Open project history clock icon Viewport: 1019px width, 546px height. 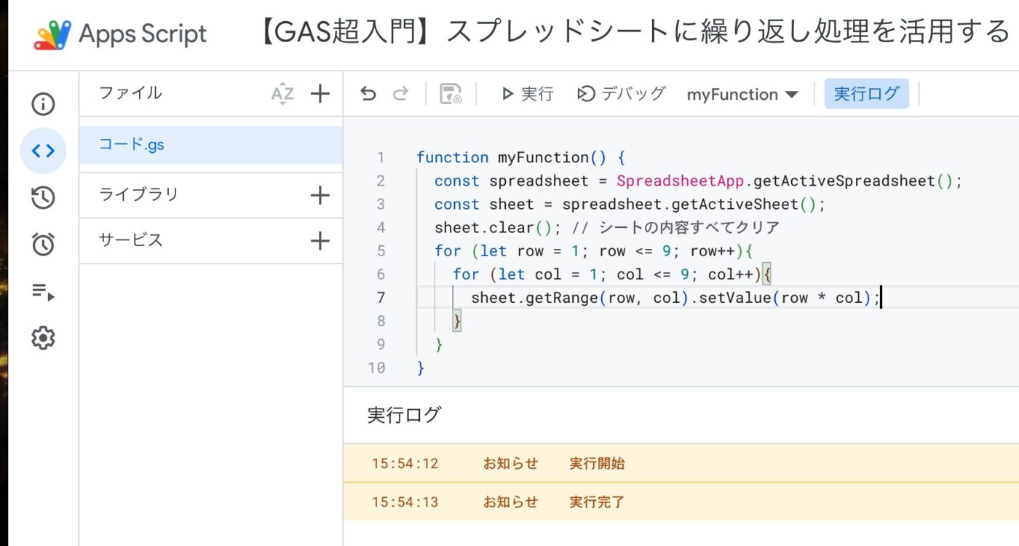click(43, 198)
